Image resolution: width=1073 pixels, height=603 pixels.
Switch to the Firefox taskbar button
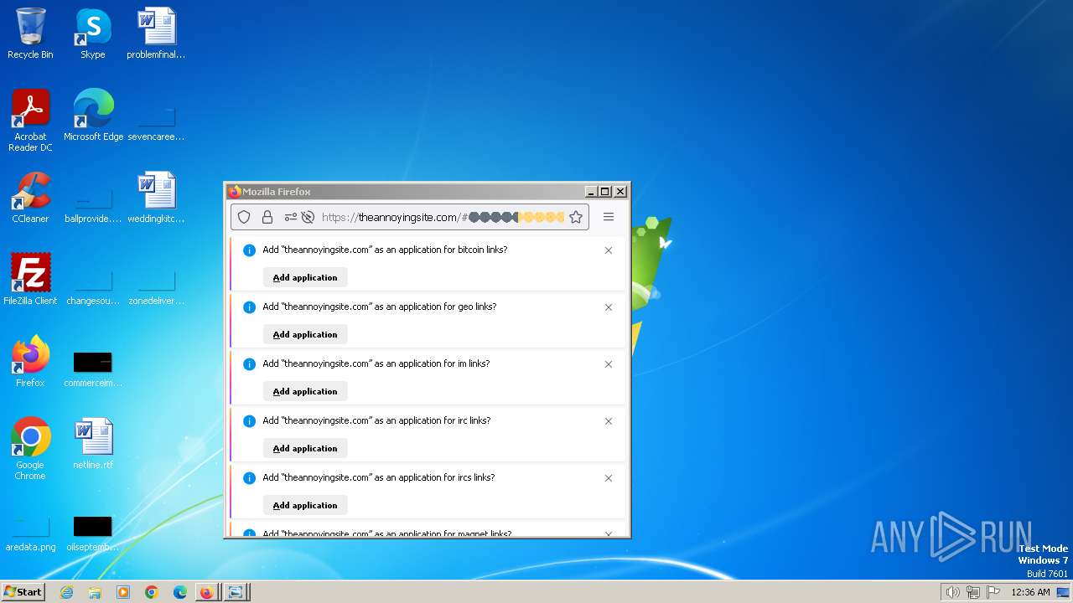pos(207,592)
